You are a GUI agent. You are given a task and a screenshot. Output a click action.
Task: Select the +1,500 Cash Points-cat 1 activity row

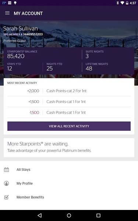(69, 102)
